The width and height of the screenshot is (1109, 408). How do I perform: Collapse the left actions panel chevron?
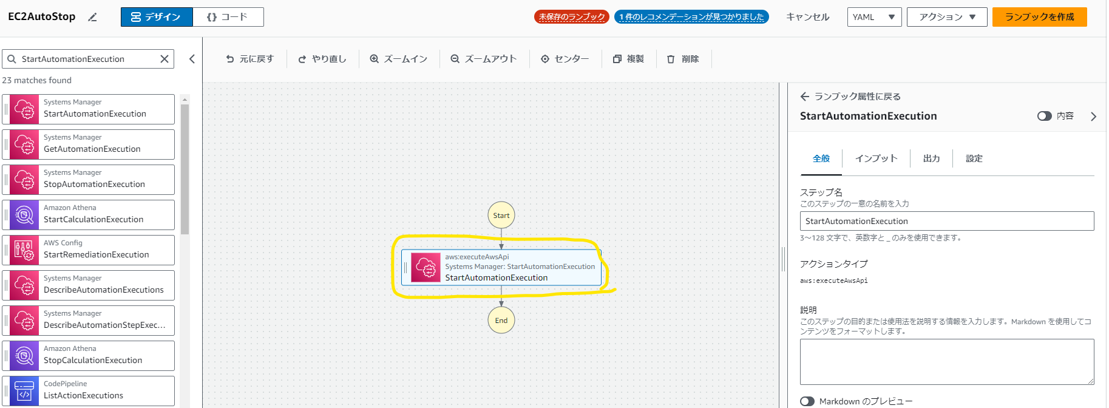coord(192,59)
